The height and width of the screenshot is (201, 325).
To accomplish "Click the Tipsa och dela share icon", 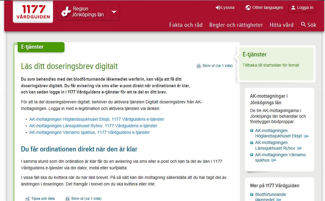I will [x=27, y=199].
